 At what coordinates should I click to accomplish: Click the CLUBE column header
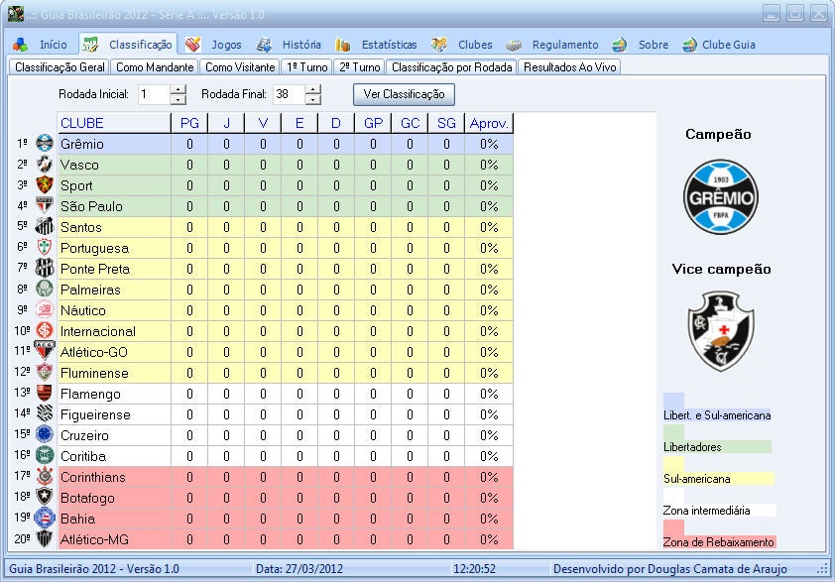(114, 123)
